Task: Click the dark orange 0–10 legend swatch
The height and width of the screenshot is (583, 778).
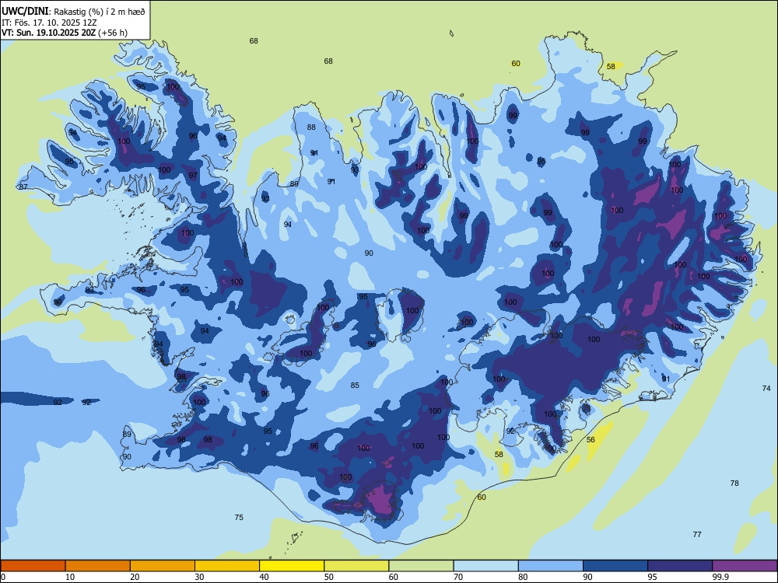Action: point(33,566)
